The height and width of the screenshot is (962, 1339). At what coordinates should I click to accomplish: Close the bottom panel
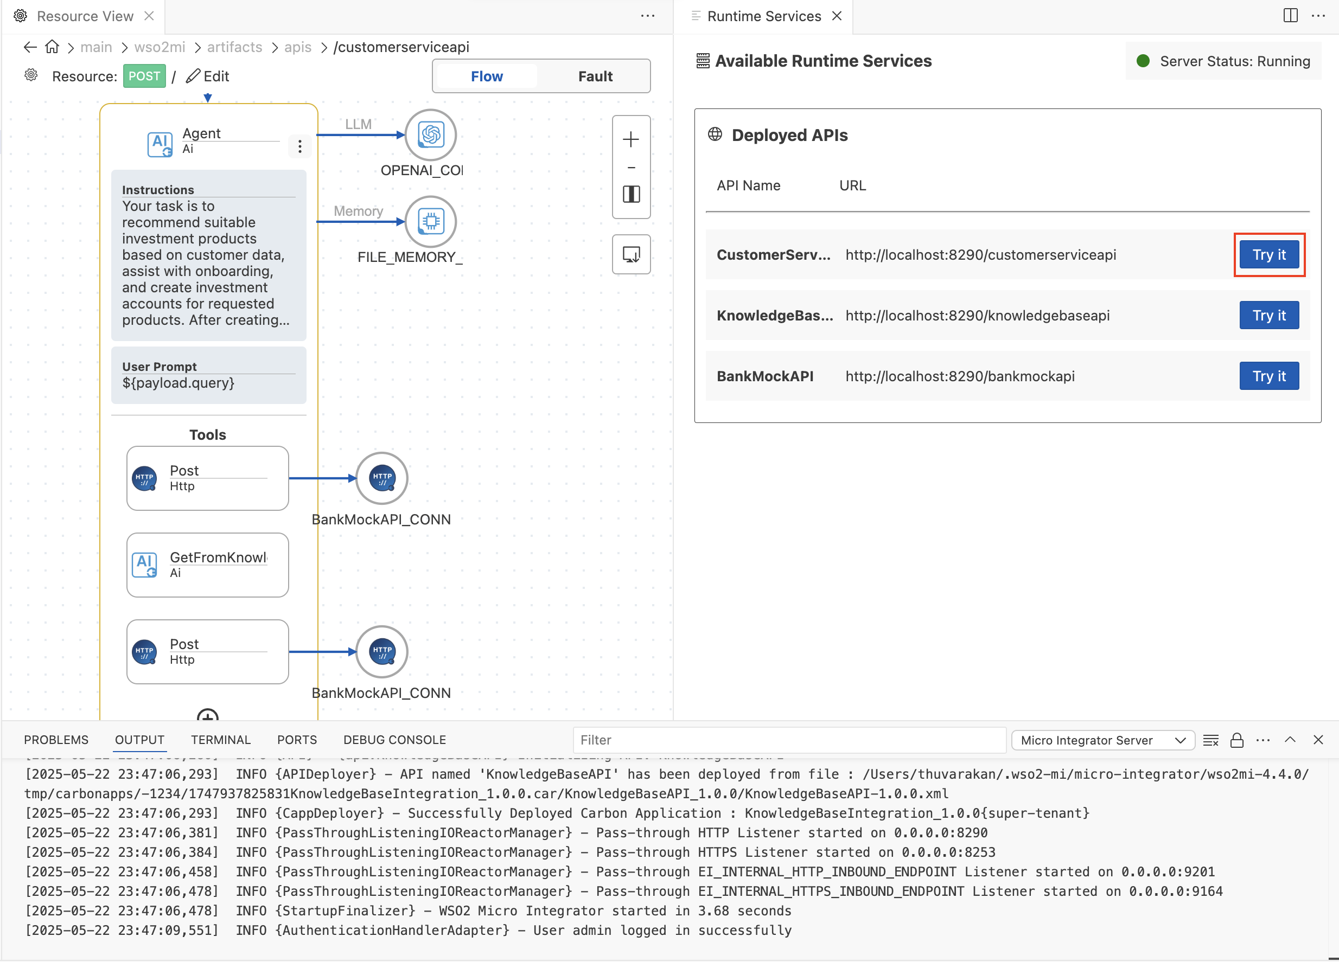1318,739
